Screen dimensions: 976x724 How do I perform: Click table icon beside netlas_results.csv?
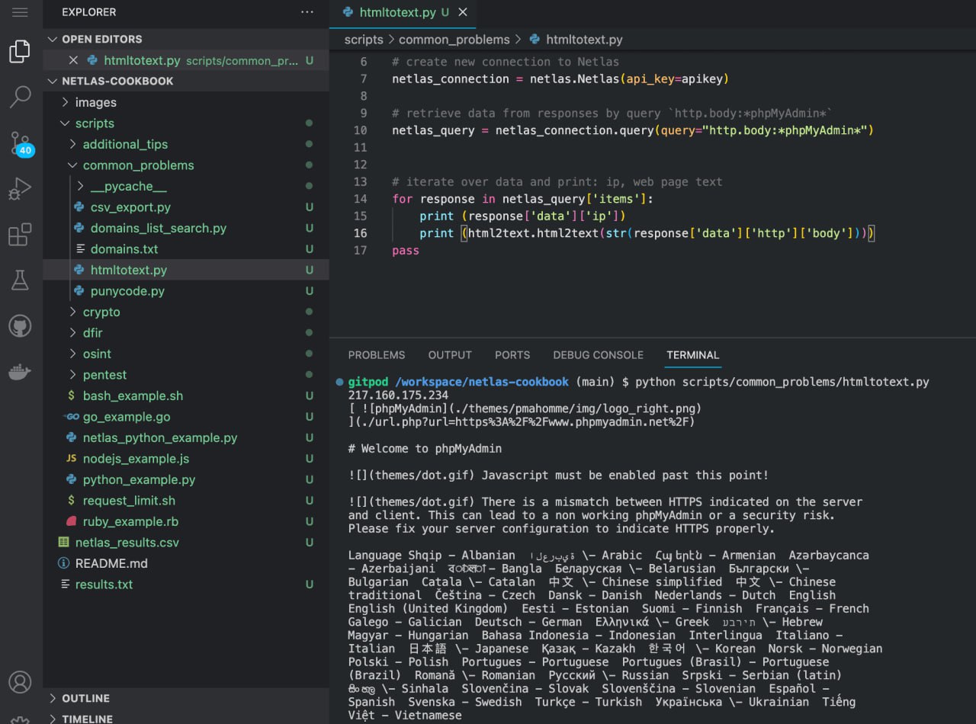pos(64,543)
